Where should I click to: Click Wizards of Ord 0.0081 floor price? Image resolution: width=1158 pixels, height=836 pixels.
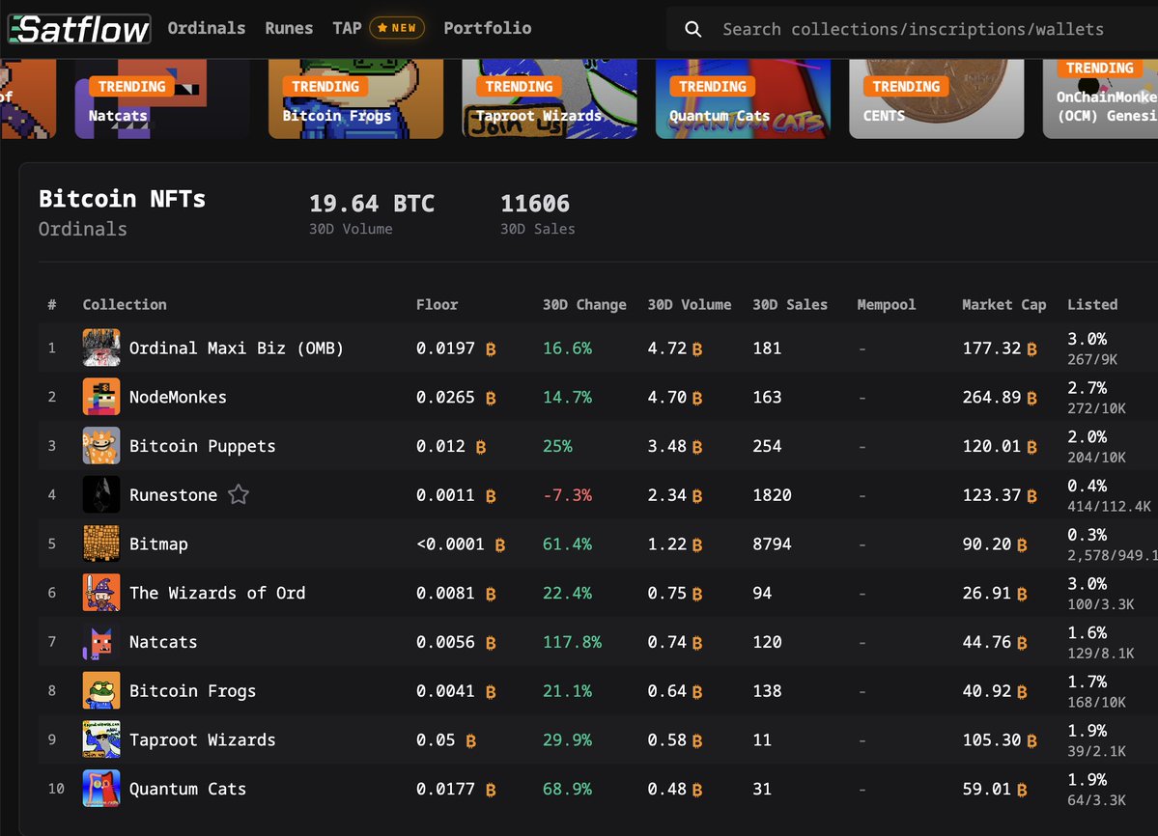click(445, 594)
